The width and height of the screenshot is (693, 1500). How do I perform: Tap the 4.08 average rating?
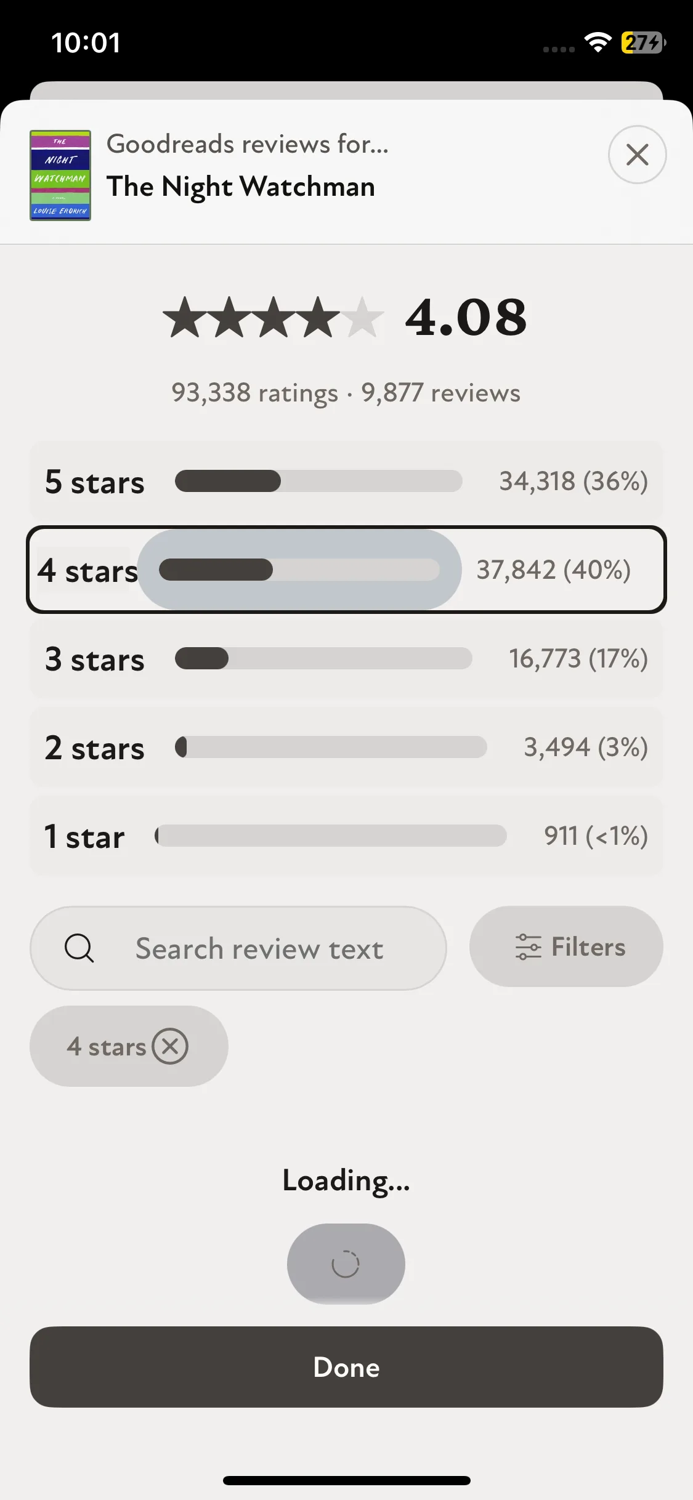[466, 318]
